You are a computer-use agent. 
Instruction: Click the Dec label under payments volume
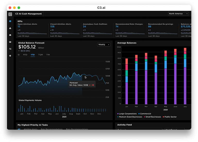[99, 114]
